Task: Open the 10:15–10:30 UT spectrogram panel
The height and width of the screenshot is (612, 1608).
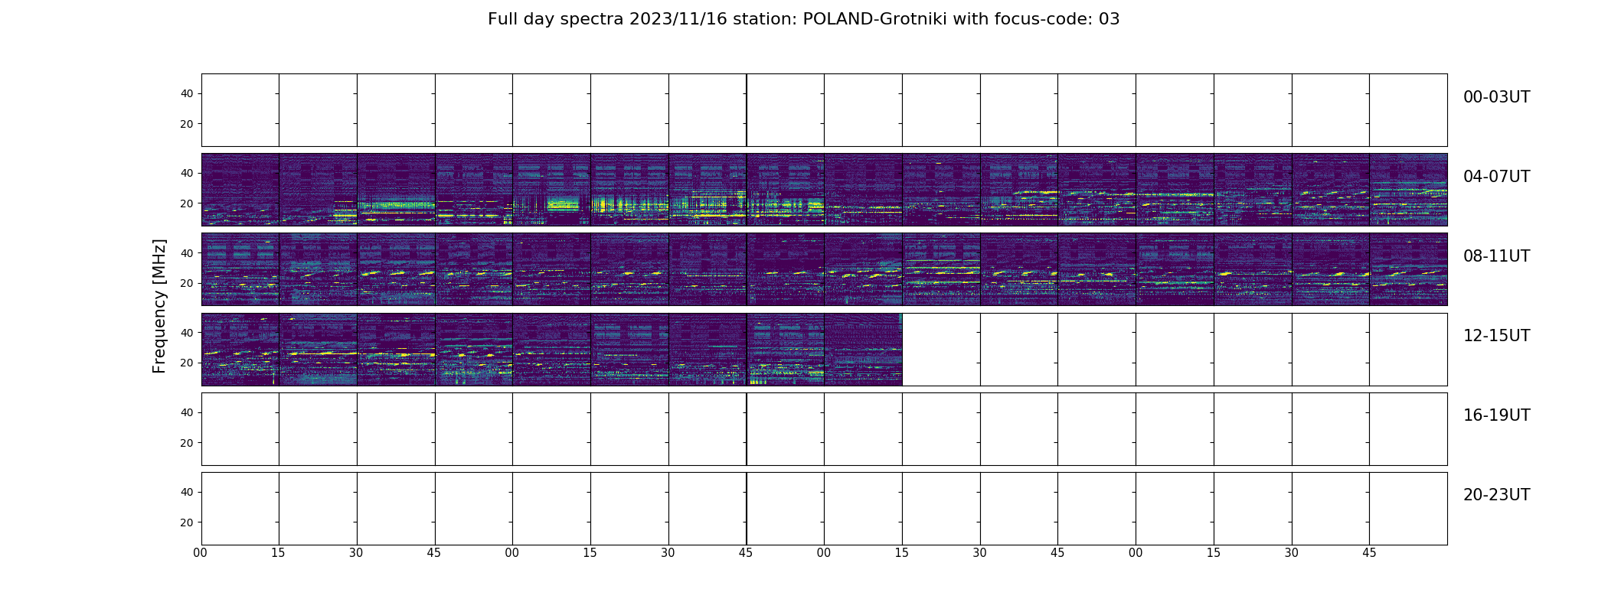Action: (x=941, y=269)
